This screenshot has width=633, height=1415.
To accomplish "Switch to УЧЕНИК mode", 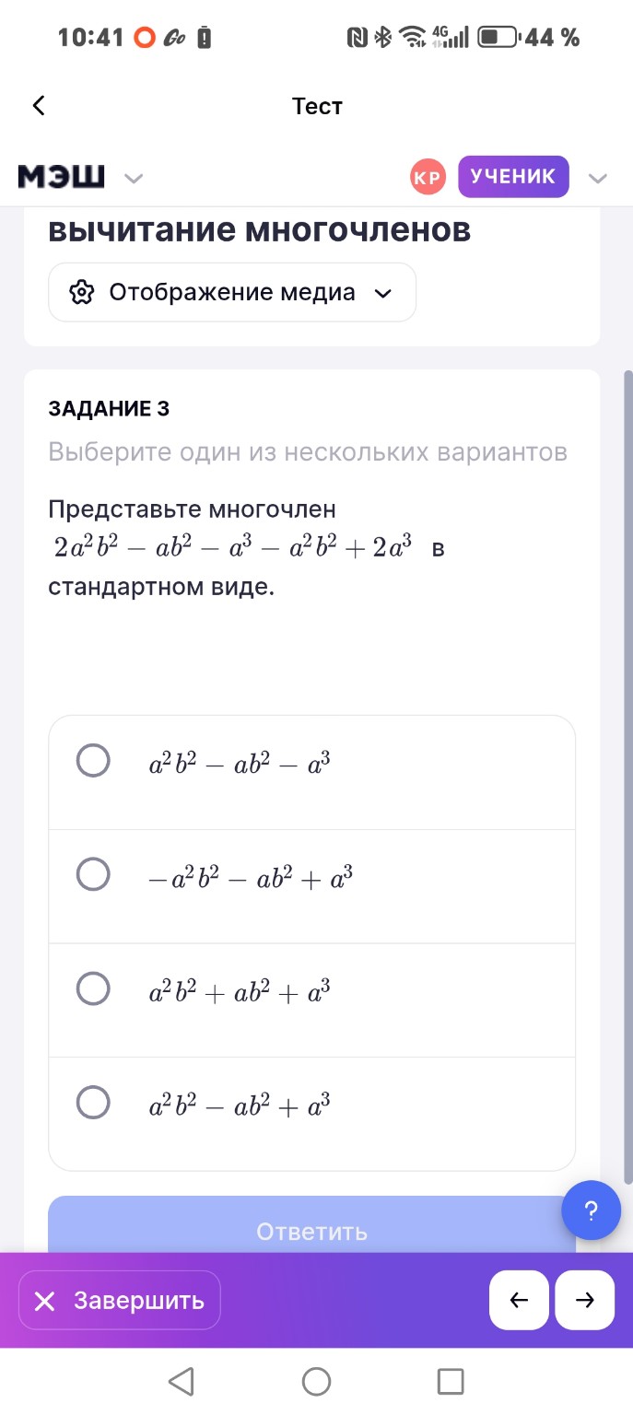I will coord(513,176).
